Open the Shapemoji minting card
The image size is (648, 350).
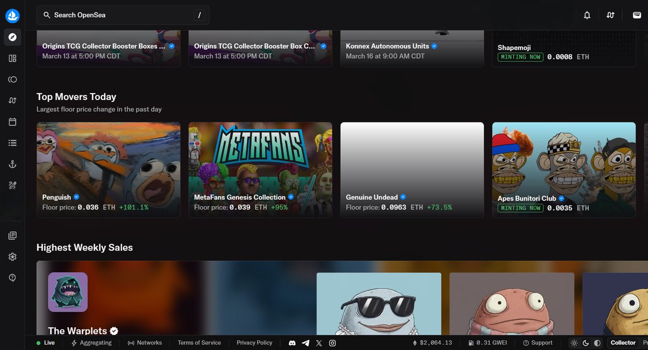pyautogui.click(x=564, y=49)
